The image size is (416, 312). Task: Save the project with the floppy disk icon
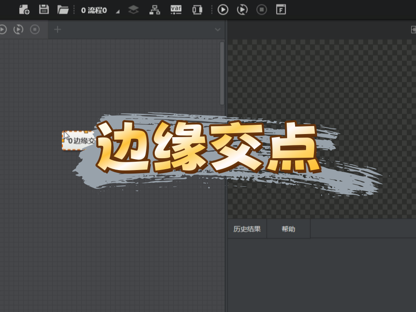click(x=44, y=9)
